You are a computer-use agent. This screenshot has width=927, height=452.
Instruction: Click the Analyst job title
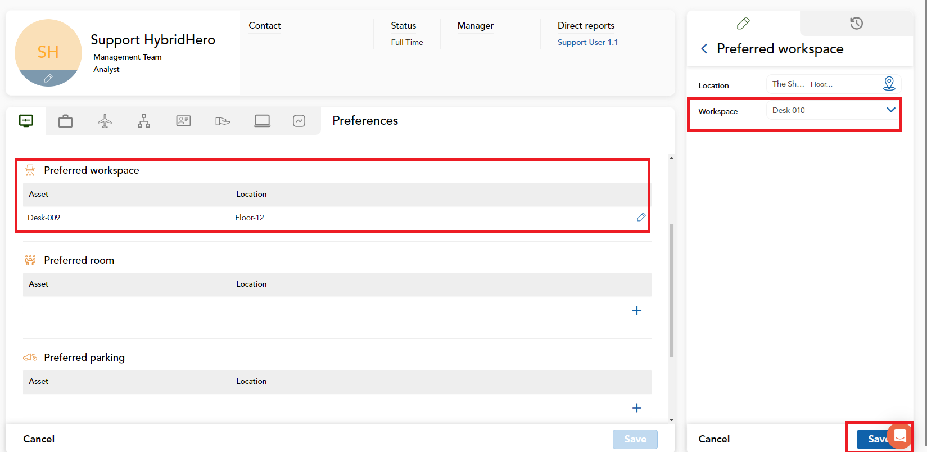(107, 69)
